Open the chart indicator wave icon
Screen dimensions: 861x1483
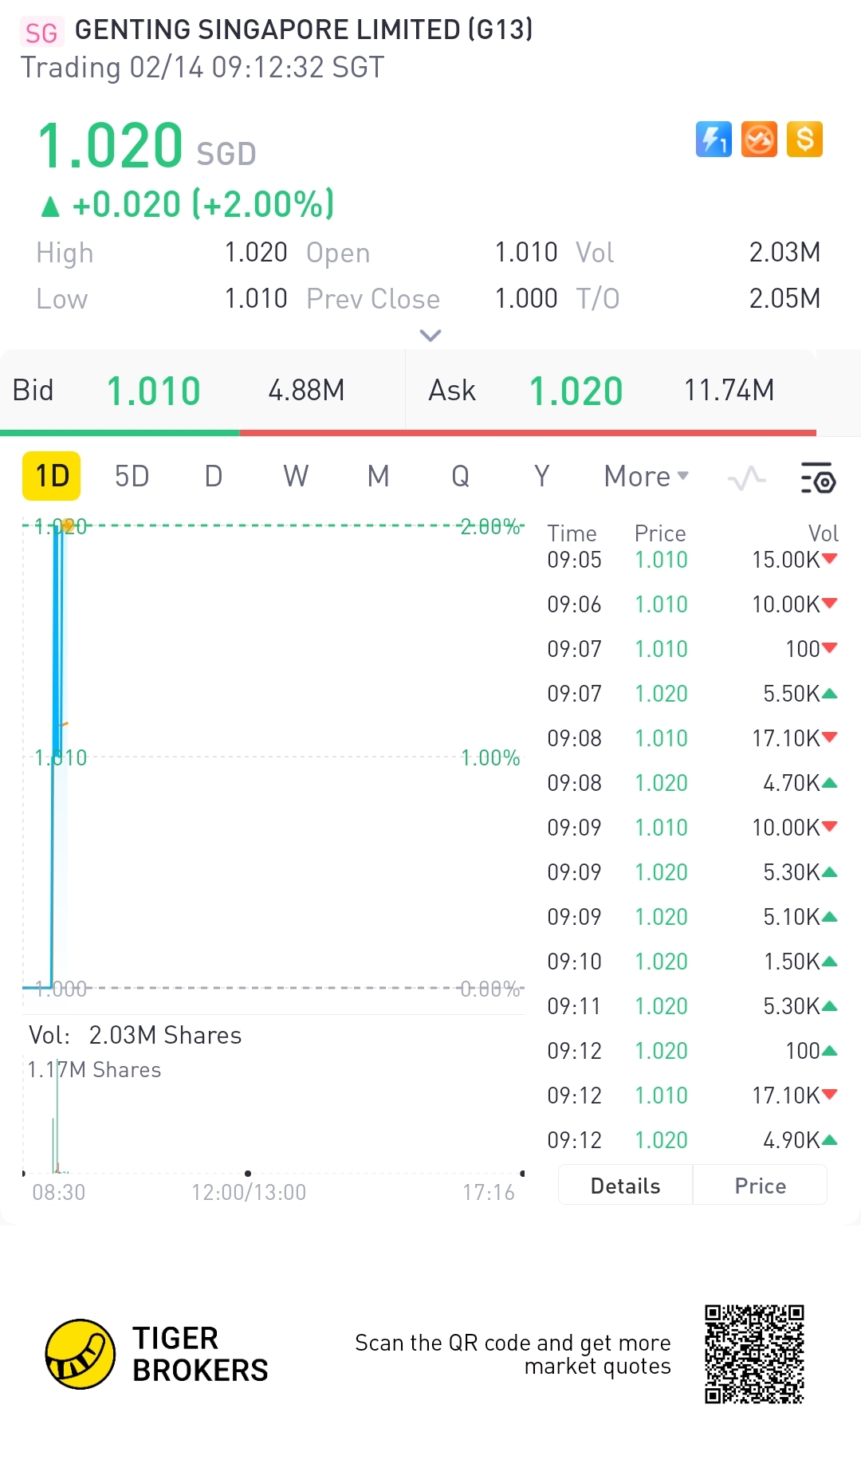click(x=746, y=478)
